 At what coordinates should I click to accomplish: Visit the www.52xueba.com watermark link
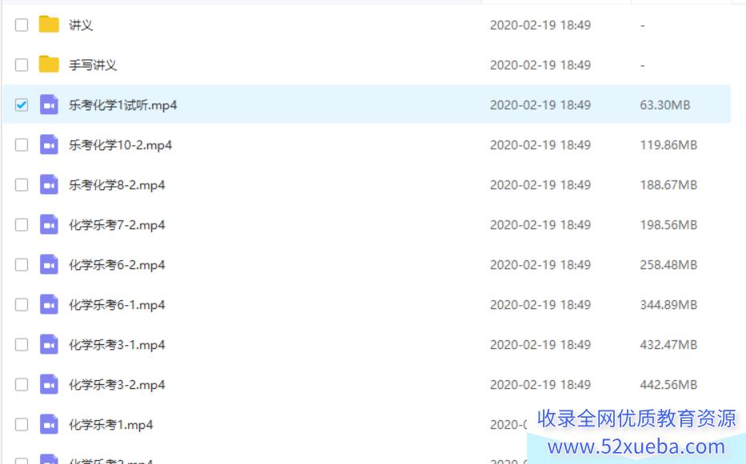pos(636,447)
